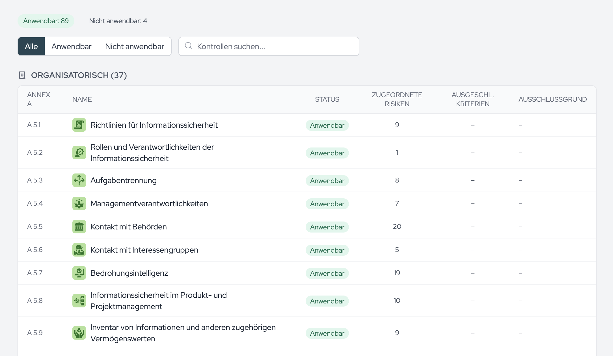
Task: Click the Anwendbar status badge for A 5.6
Action: pyautogui.click(x=327, y=250)
